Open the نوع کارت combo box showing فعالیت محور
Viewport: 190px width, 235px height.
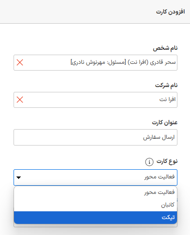(x=95, y=177)
